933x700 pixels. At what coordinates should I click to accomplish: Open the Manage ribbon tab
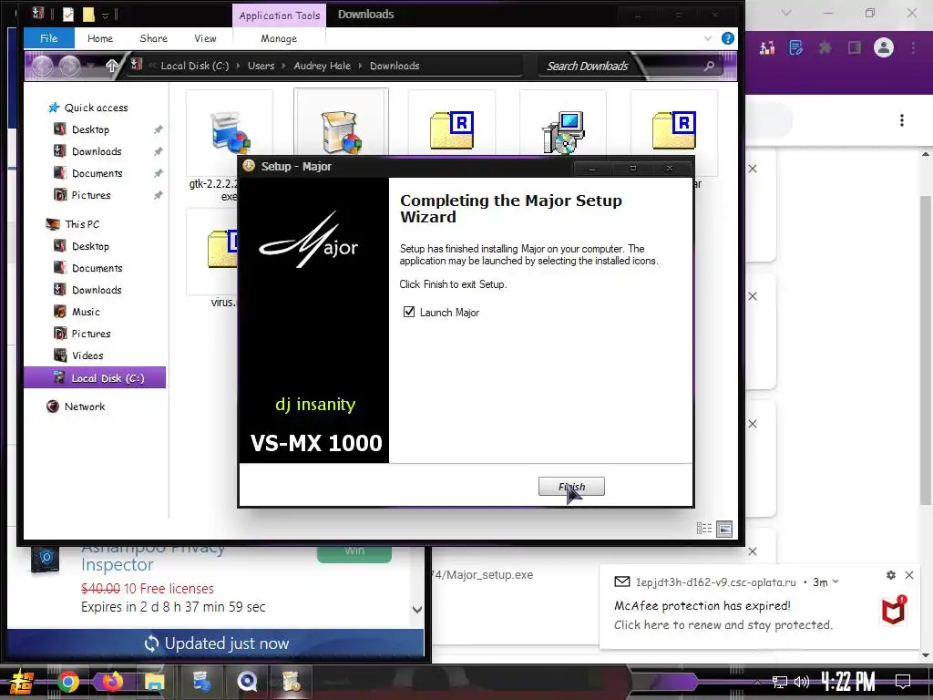pyautogui.click(x=279, y=38)
